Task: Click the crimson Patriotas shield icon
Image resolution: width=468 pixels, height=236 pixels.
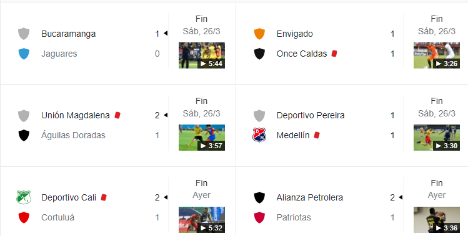Action: pyautogui.click(x=259, y=217)
